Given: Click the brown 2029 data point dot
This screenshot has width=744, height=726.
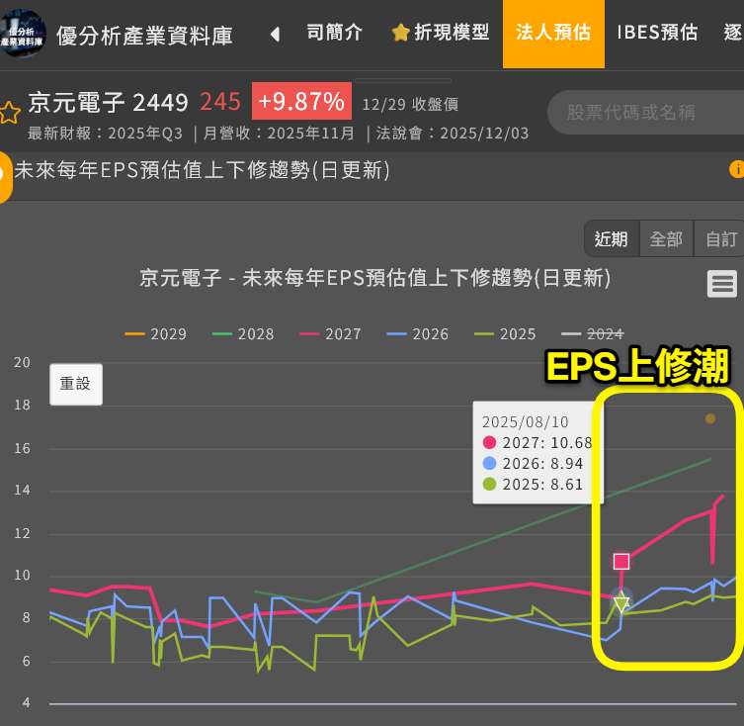Looking at the screenshot, I should coord(710,418).
